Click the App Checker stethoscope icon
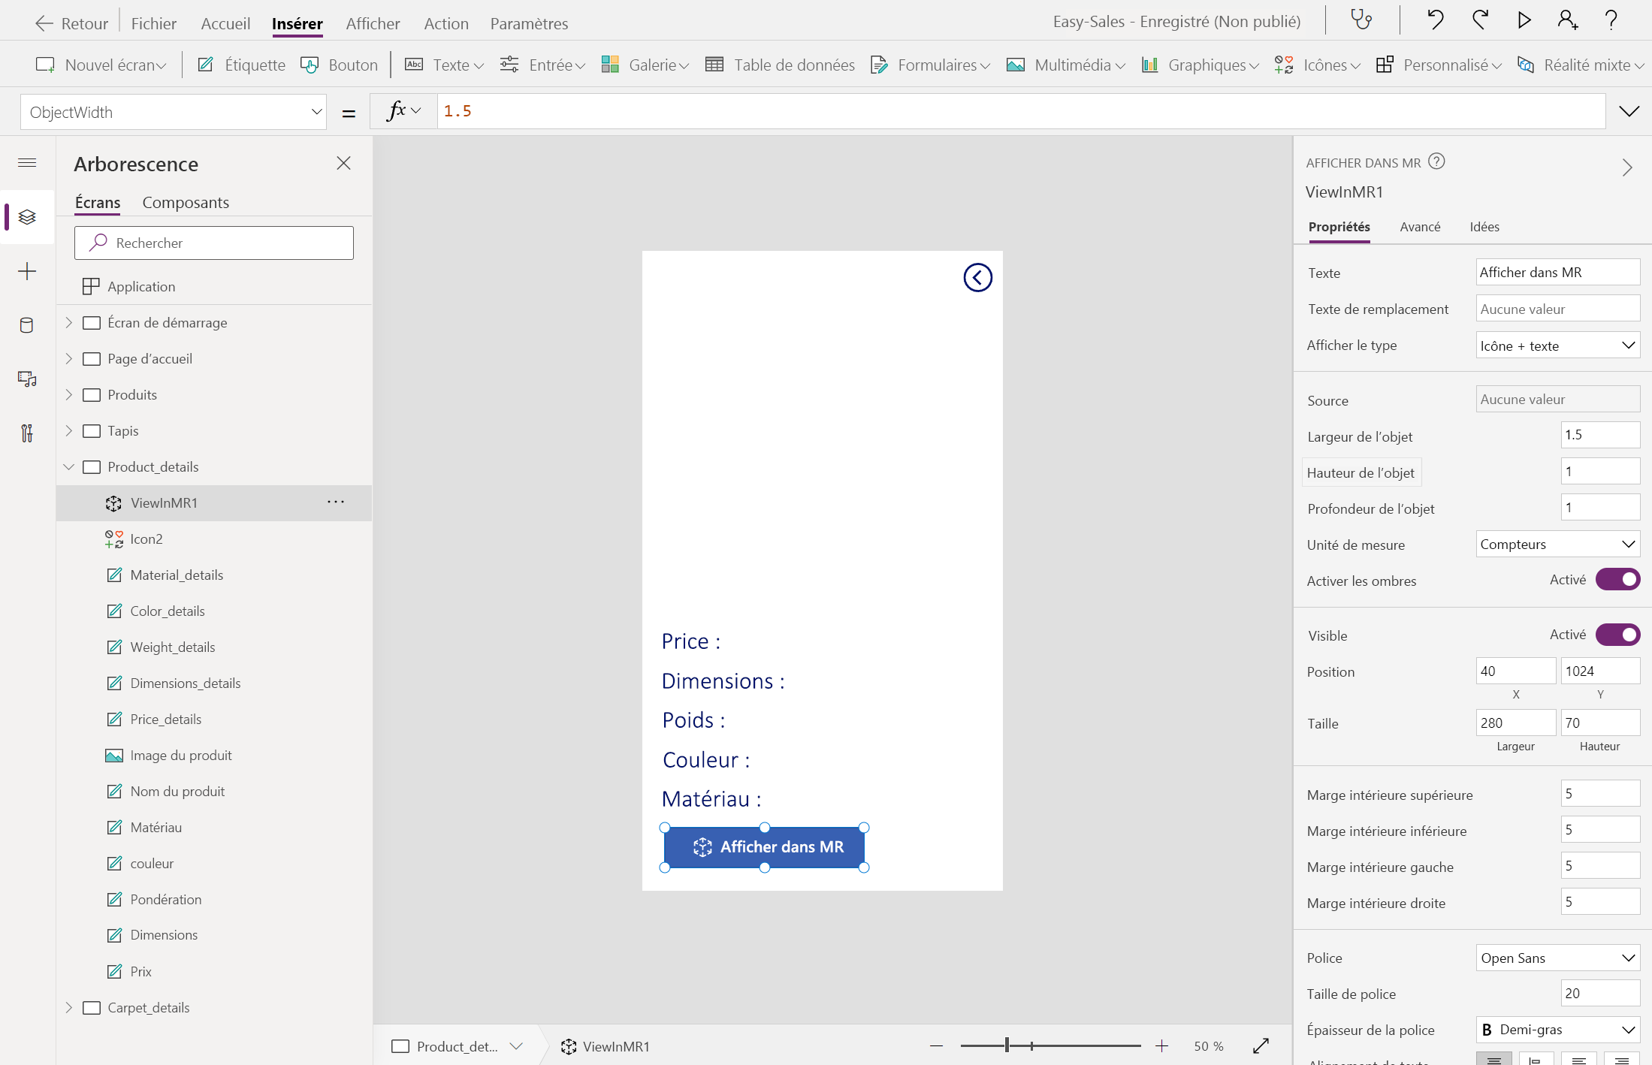 point(1361,20)
